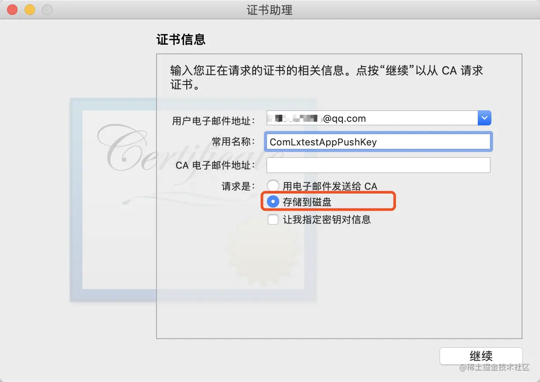Focus the 常用名称 field with ComLxtestAppPushKey
The height and width of the screenshot is (382, 540).
(x=378, y=141)
